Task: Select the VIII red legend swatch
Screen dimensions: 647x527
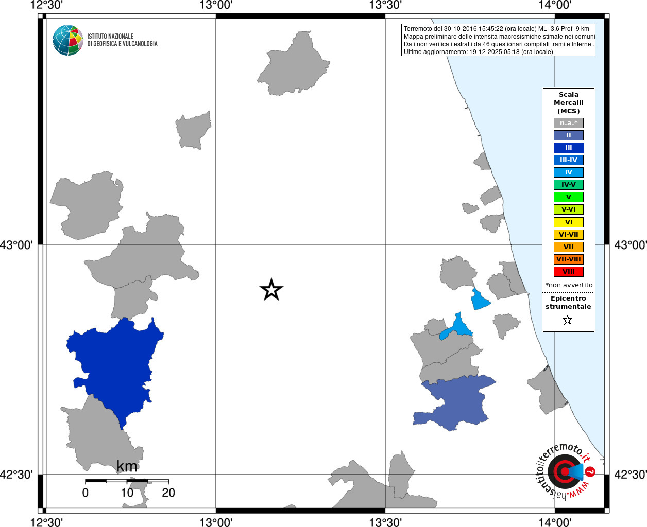Action: pyautogui.click(x=569, y=272)
